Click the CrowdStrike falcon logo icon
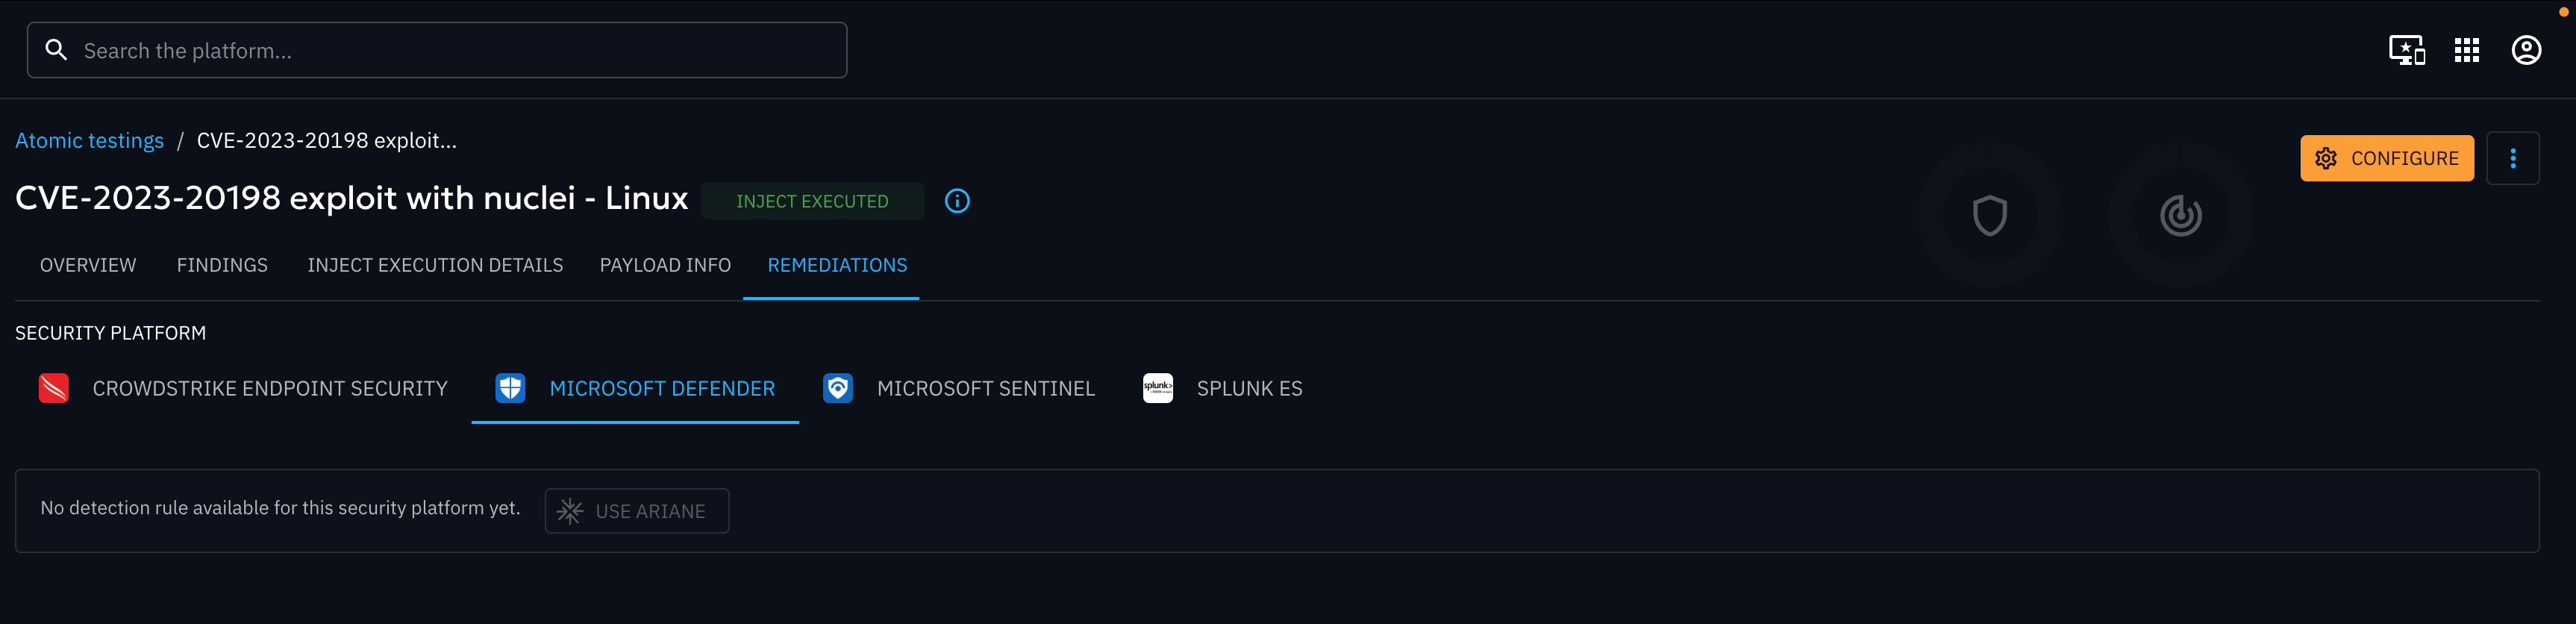2576x624 pixels. tap(54, 388)
